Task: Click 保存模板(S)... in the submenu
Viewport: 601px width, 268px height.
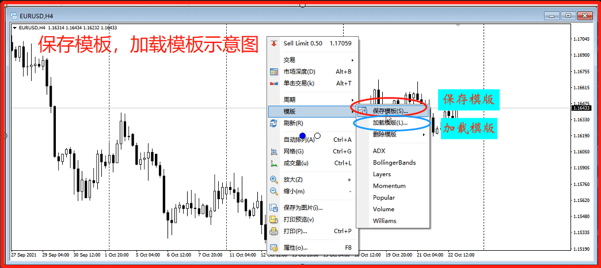Action: pyautogui.click(x=393, y=111)
